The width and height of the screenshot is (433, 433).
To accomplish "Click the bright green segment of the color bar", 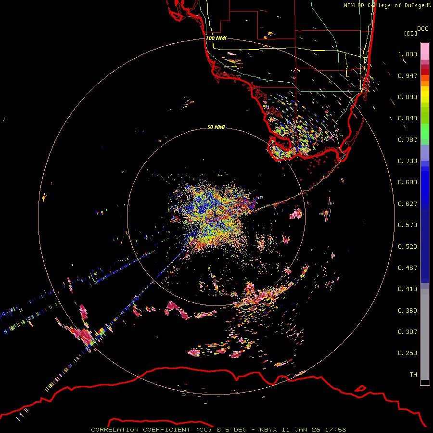I will 425,131.
